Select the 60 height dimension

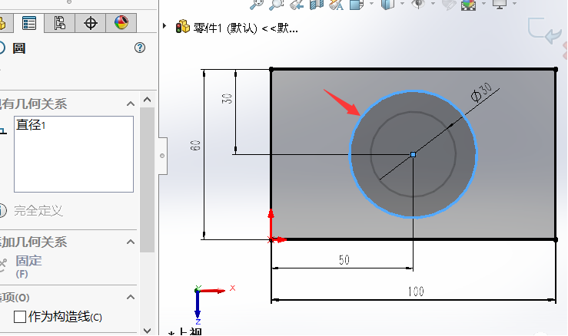pyautogui.click(x=195, y=146)
